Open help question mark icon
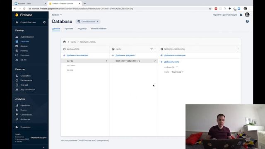The height and width of the screenshot is (149, 265). pos(247,22)
